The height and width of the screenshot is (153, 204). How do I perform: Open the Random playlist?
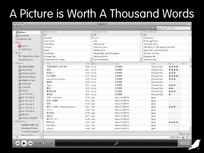24,115
